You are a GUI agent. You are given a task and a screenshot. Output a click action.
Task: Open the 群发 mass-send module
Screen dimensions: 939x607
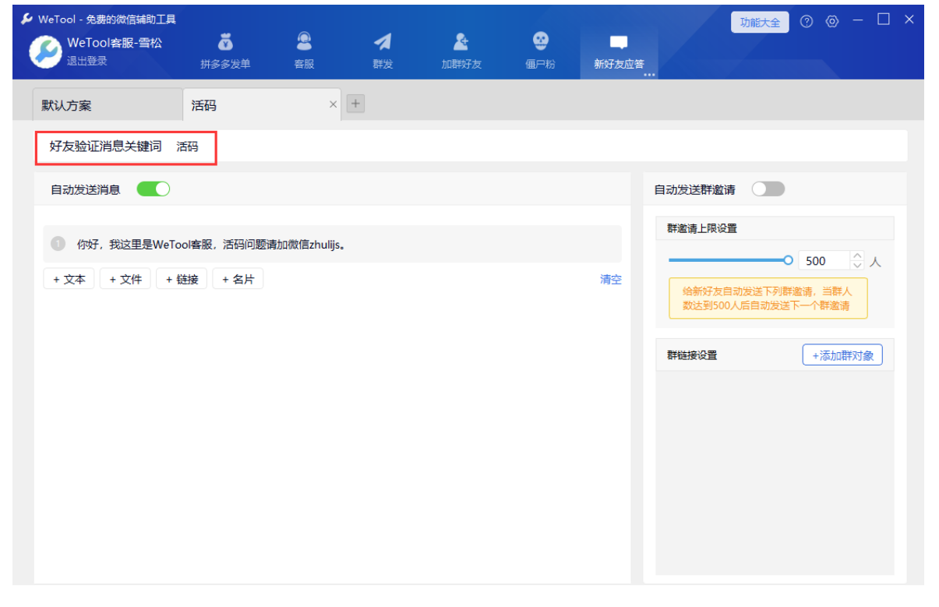383,51
